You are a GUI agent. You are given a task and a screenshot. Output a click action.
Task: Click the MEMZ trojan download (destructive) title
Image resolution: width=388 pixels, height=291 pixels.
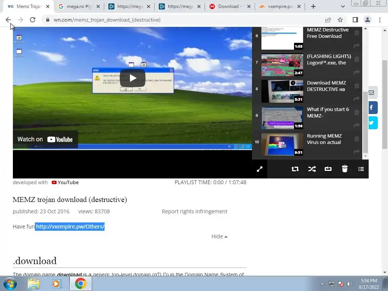click(x=70, y=199)
